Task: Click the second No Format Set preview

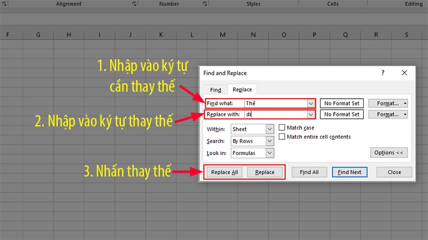Action: point(342,115)
